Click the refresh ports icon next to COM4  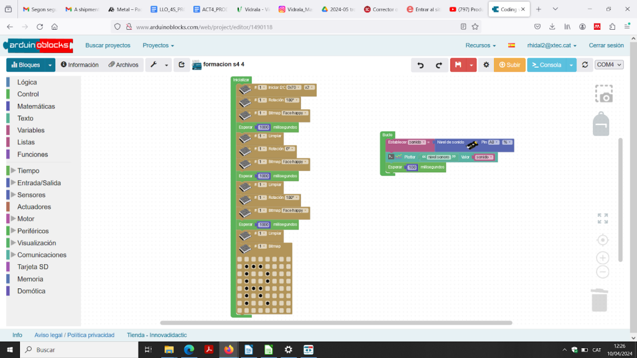584,65
